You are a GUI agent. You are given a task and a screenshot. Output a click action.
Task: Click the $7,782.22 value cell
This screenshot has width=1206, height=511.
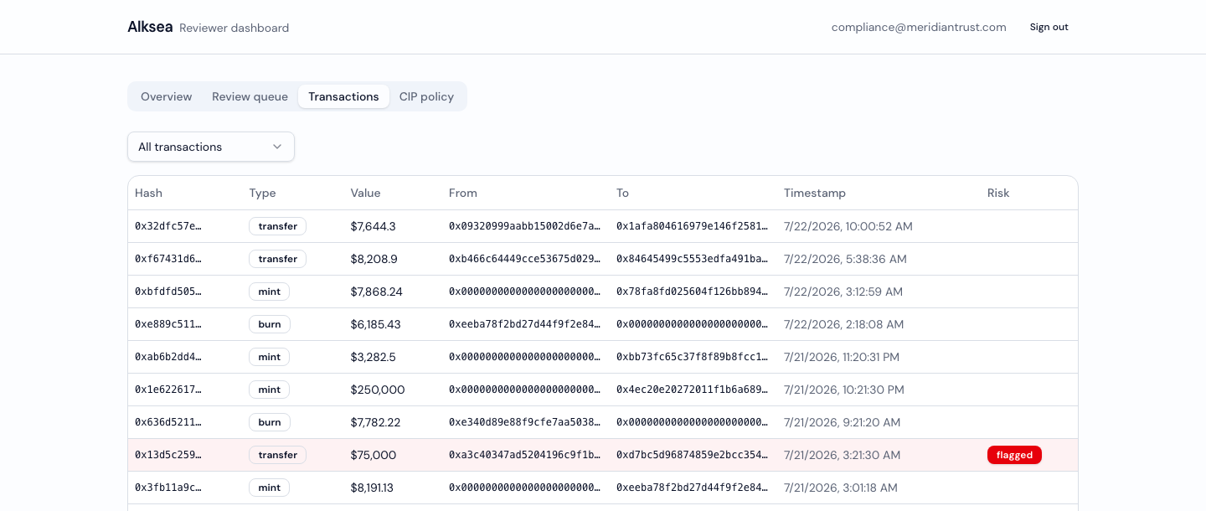pos(376,422)
